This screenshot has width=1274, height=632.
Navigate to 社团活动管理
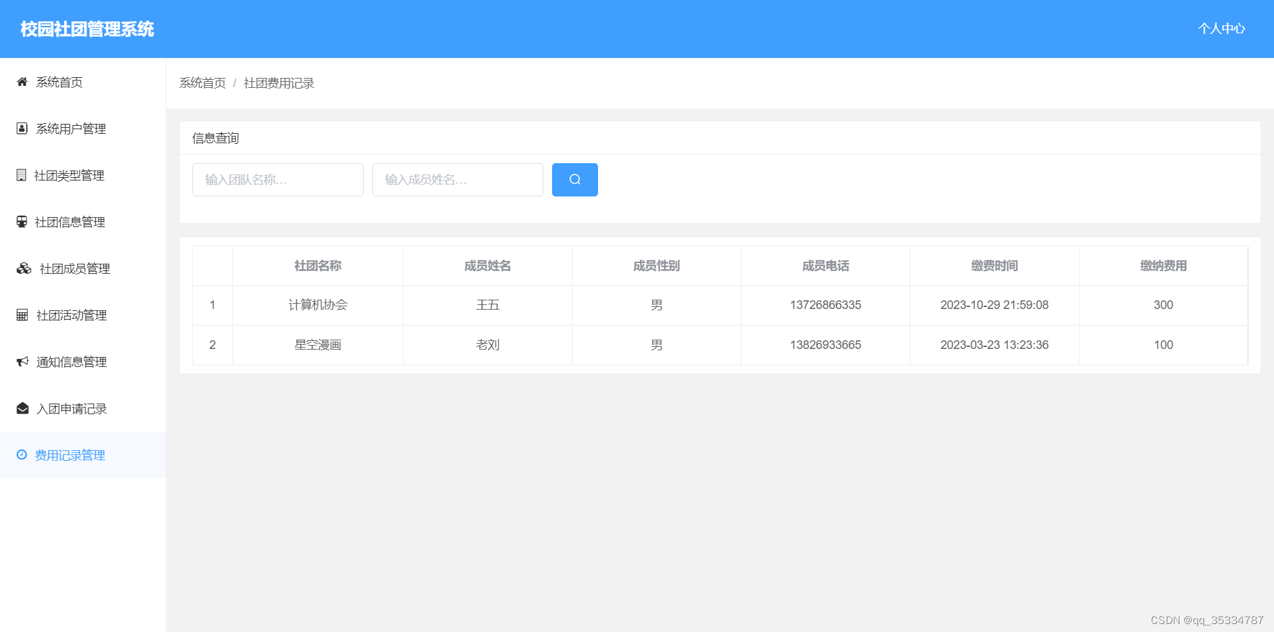click(83, 315)
